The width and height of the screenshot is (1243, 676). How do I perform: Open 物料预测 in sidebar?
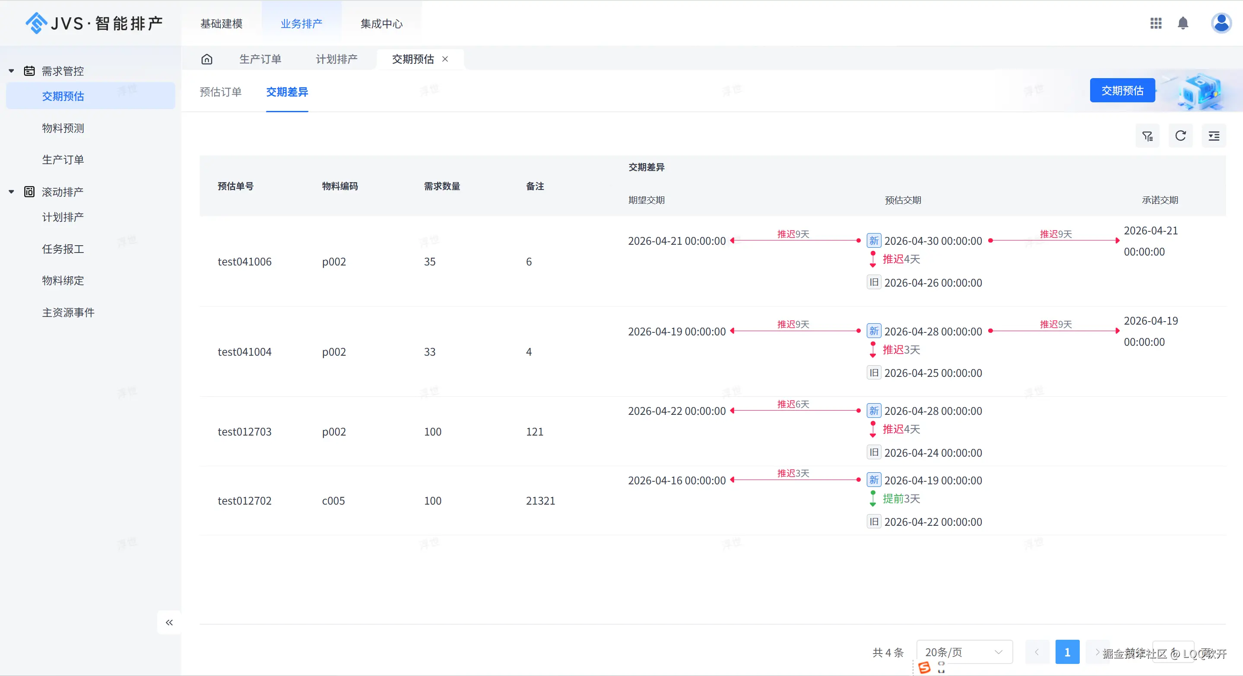coord(63,128)
